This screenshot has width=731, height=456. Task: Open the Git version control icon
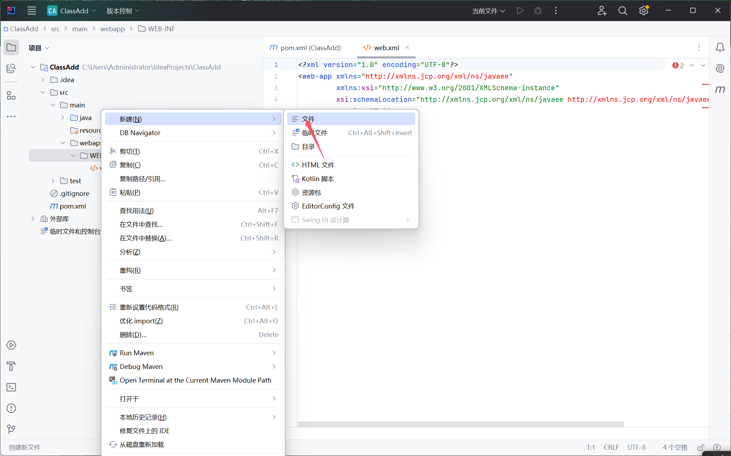pos(11,429)
